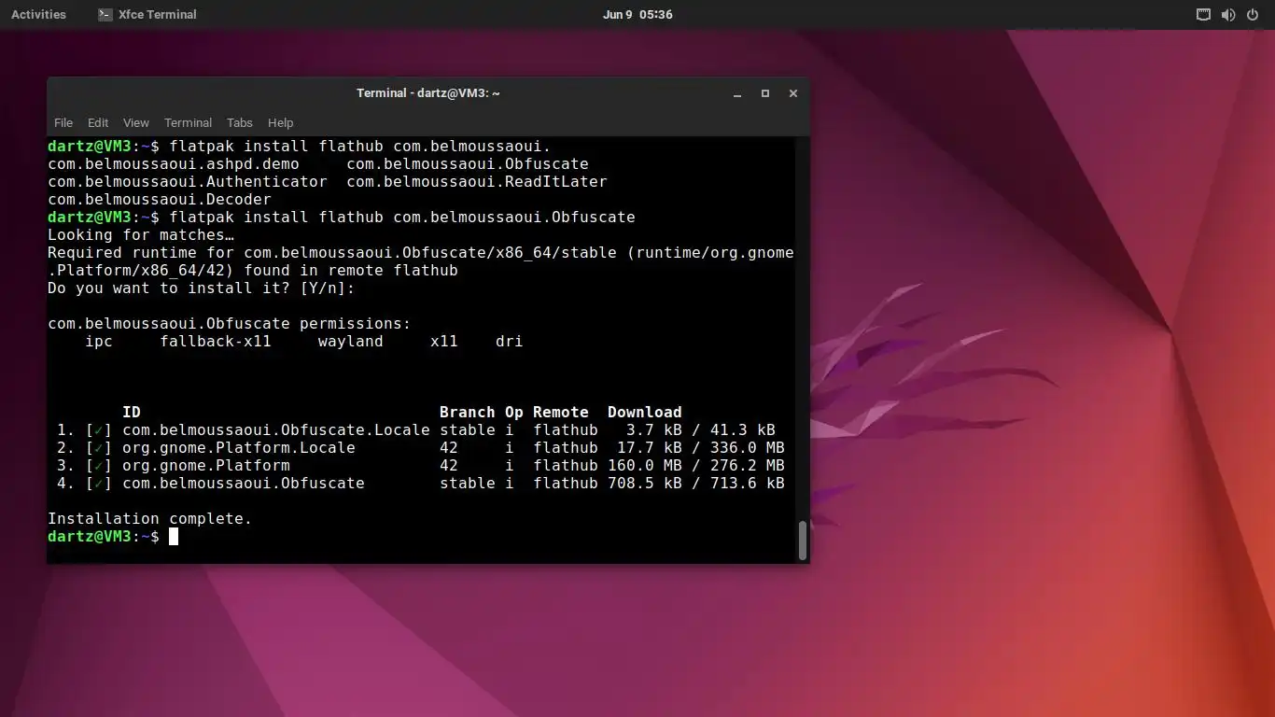
Task: Open the Help menu
Action: [280, 122]
